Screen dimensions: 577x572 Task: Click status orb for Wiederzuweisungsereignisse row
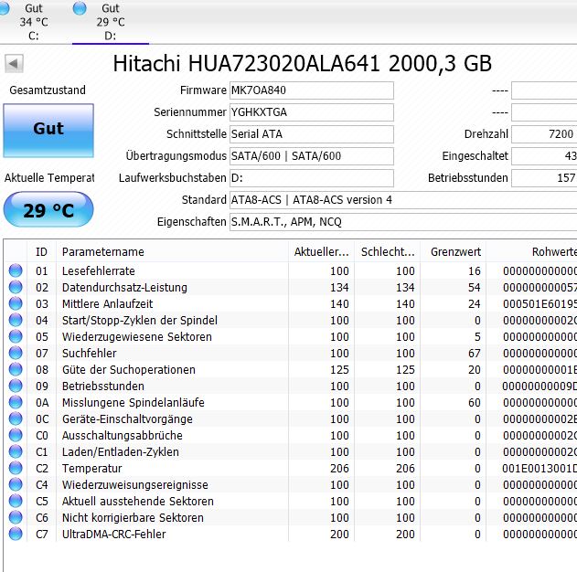(x=16, y=484)
